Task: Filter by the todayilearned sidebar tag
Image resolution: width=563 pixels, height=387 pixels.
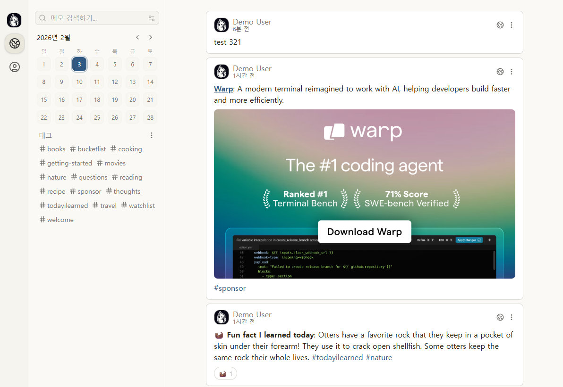Action: tap(64, 206)
